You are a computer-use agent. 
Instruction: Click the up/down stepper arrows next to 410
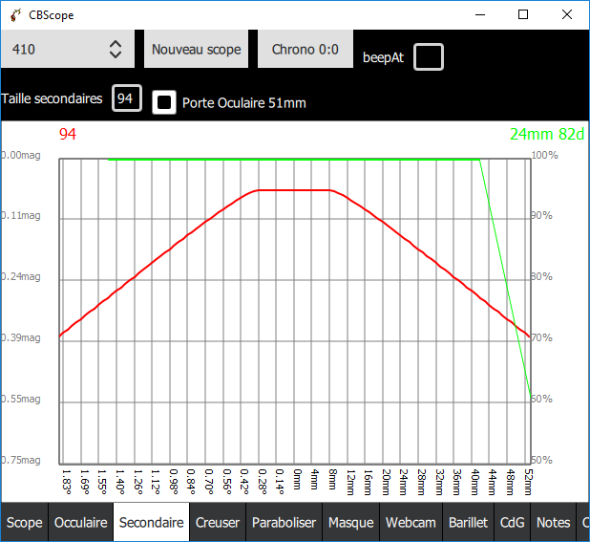(x=116, y=50)
